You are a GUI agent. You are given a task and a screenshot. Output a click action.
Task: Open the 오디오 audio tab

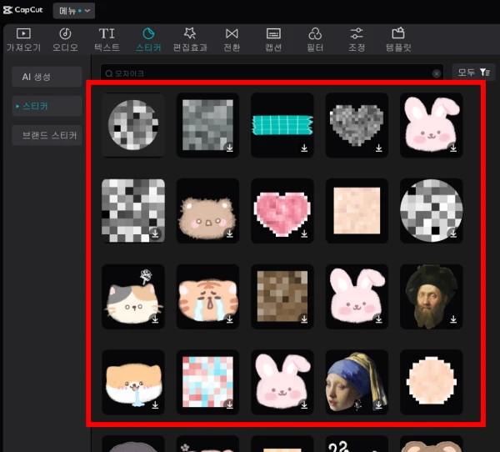coord(65,40)
